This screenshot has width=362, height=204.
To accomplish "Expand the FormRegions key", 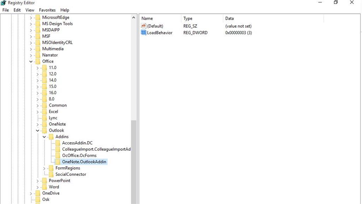I will [x=44, y=168].
